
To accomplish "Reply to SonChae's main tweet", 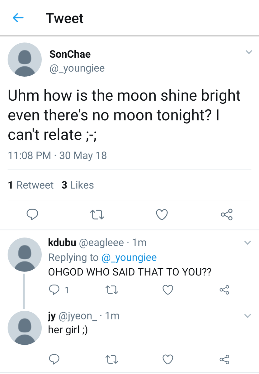I will point(32,214).
